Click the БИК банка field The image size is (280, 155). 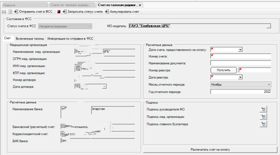tap(98, 141)
